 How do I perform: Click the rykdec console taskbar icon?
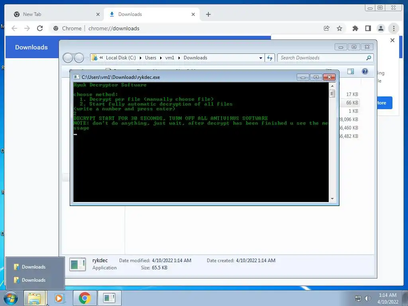[109, 298]
